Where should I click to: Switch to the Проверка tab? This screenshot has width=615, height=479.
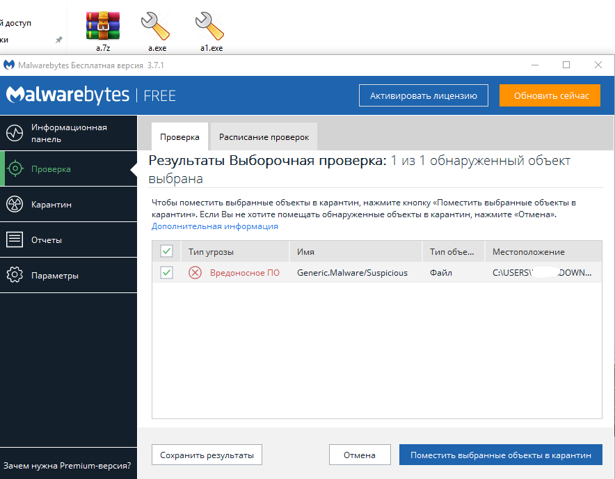[179, 137]
